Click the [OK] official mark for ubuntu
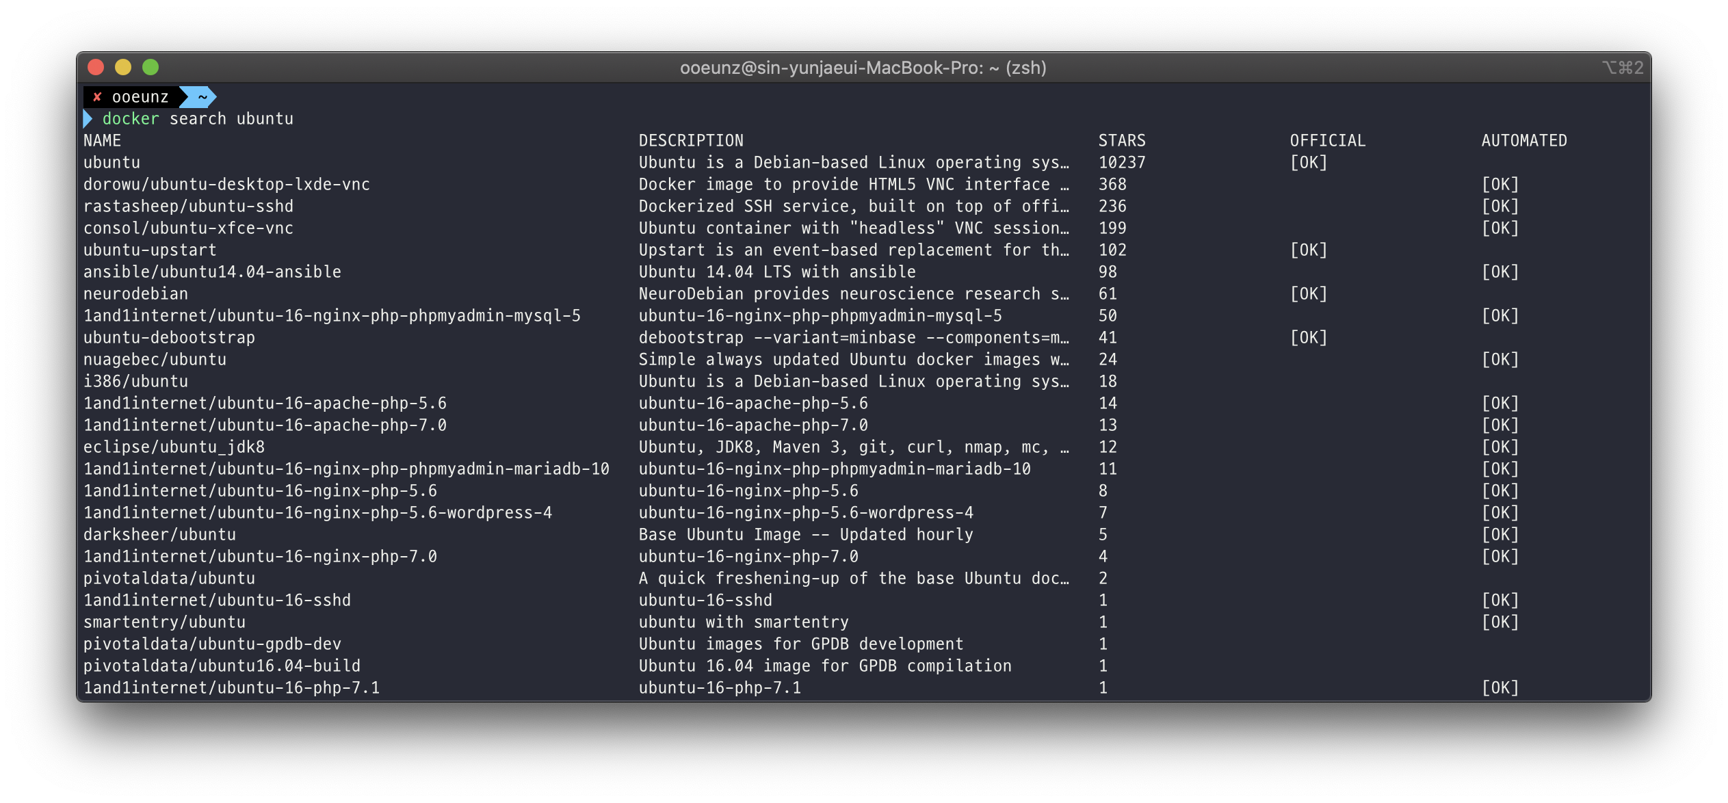The height and width of the screenshot is (803, 1728). (x=1308, y=163)
